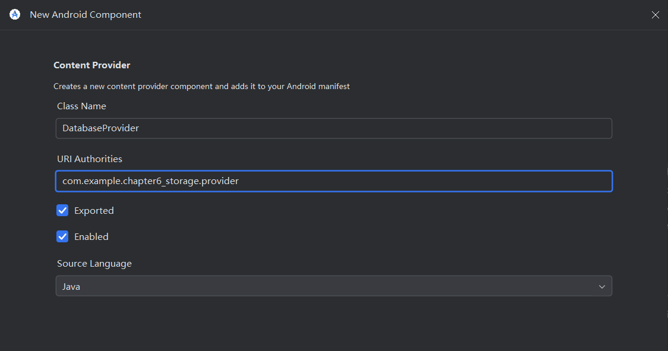Click the "com.example.chapter6_storage.provider" authority text
Screen dimensions: 668x351
150,181
